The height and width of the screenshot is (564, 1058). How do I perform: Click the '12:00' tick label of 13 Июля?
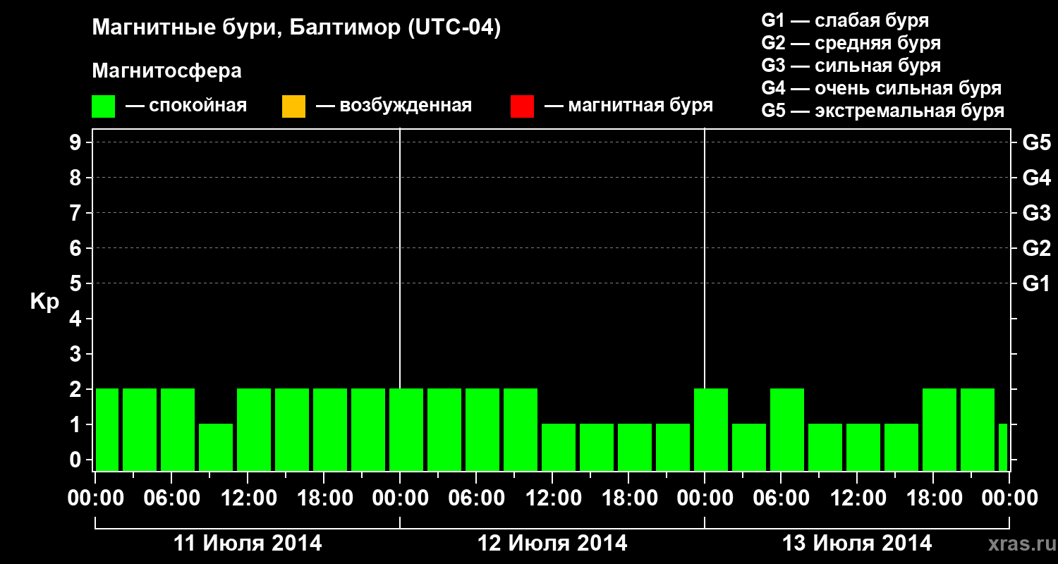(x=857, y=498)
